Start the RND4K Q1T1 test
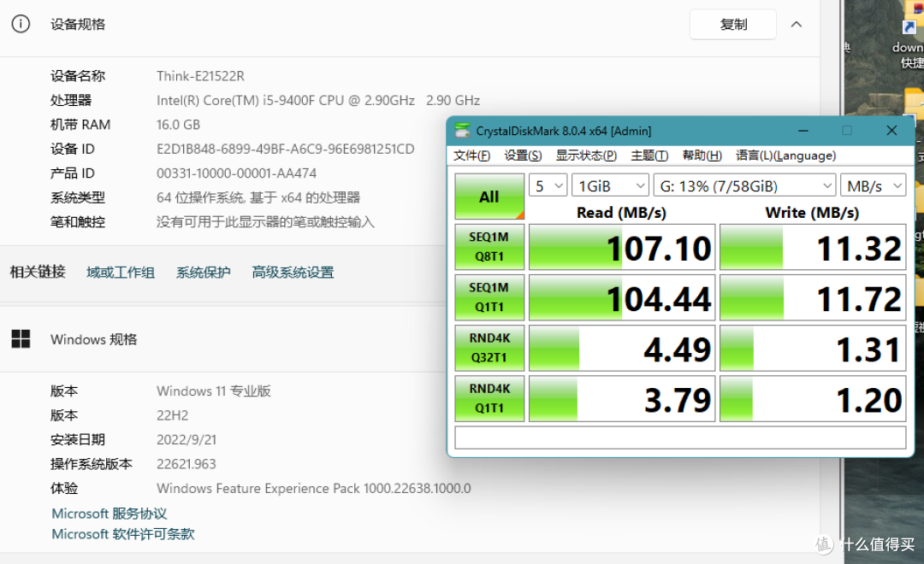924x564 pixels. 489,398
